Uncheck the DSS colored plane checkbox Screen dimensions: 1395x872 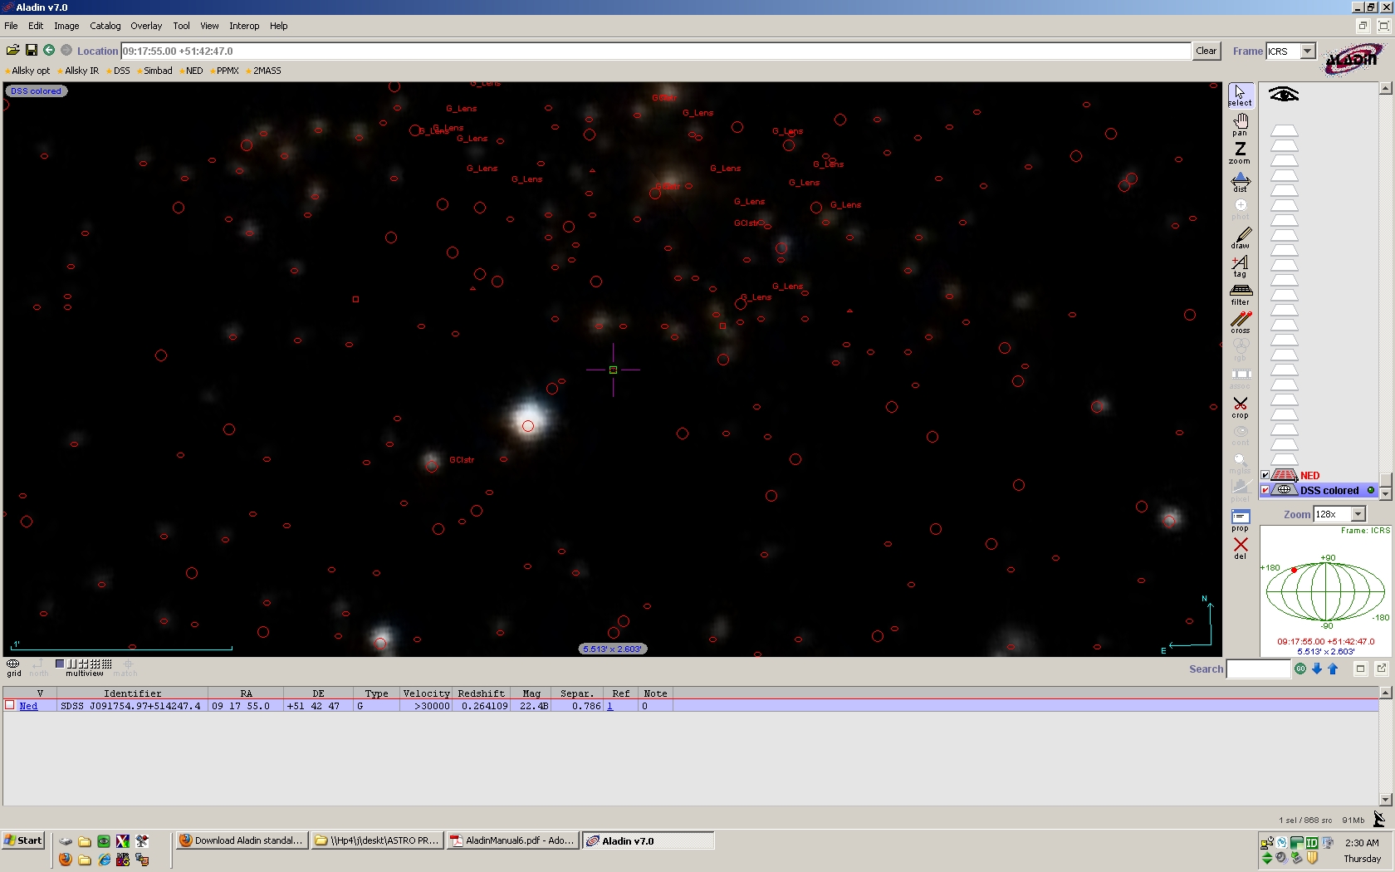click(x=1265, y=491)
